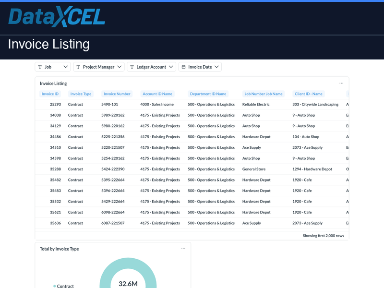Open the Ledger Account filter
The height and width of the screenshot is (288, 384).
151,67
